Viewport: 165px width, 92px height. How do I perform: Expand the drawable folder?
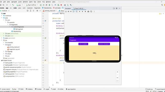click(x=4, y=42)
